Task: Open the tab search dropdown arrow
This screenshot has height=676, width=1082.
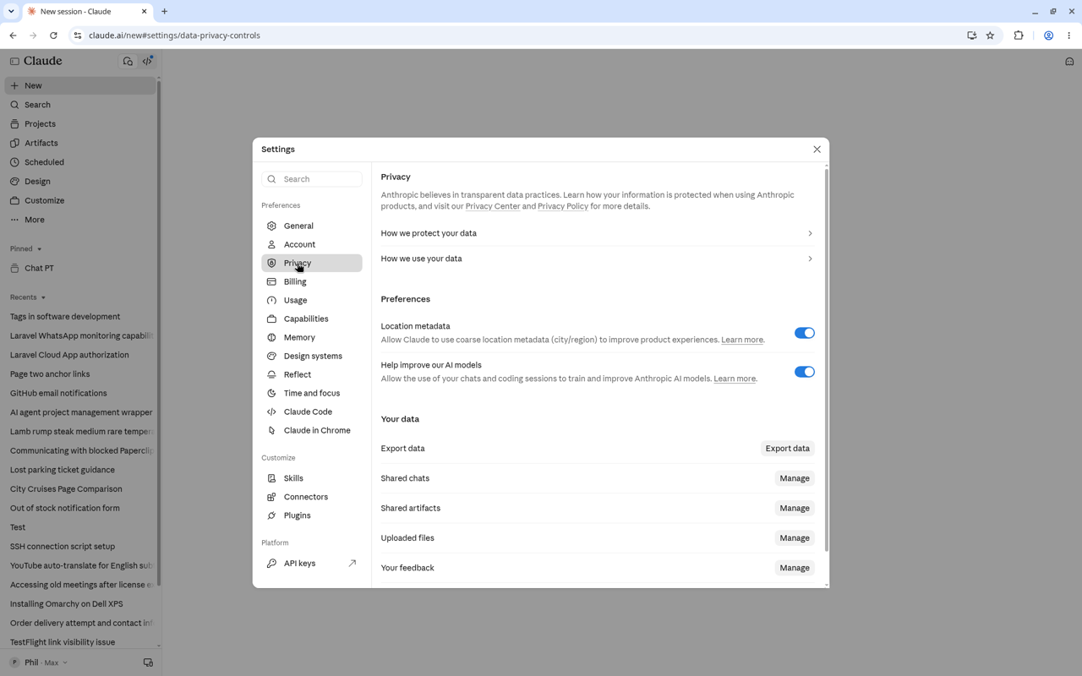Action: pyautogui.click(x=11, y=12)
